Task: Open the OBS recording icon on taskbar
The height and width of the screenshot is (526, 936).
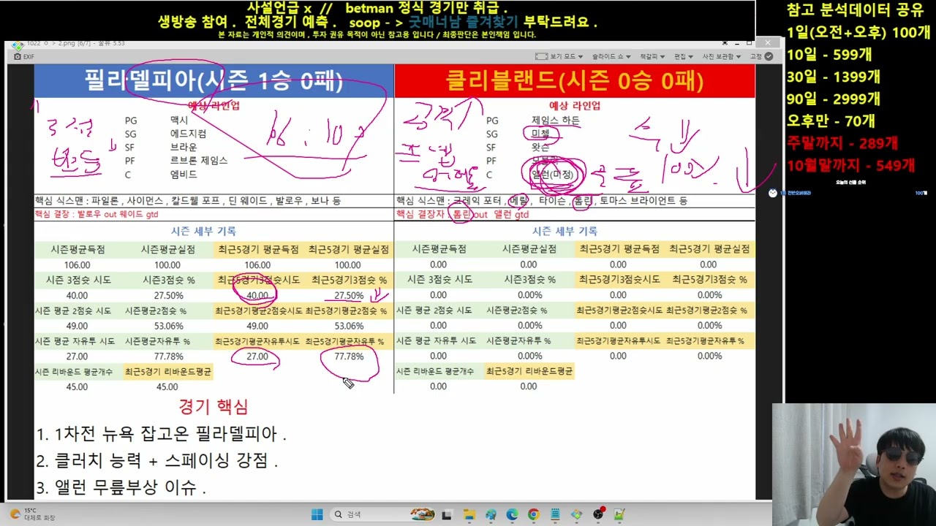Action: (x=598, y=514)
